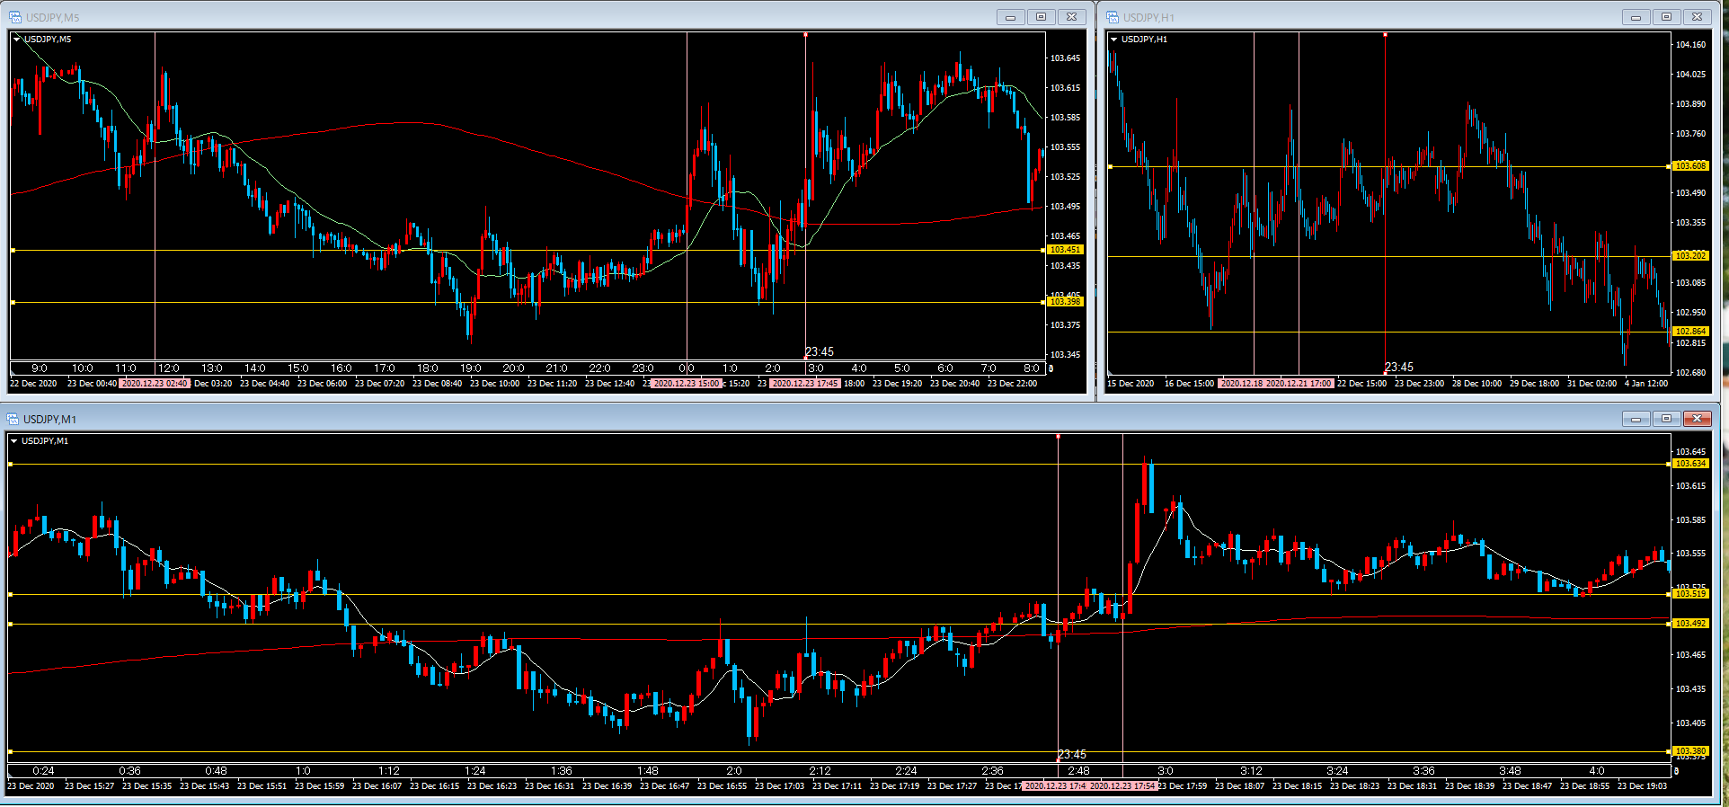Close the USDJPY,M1 chart window
Viewport: 1729px width, 807px height.
coord(1697,419)
